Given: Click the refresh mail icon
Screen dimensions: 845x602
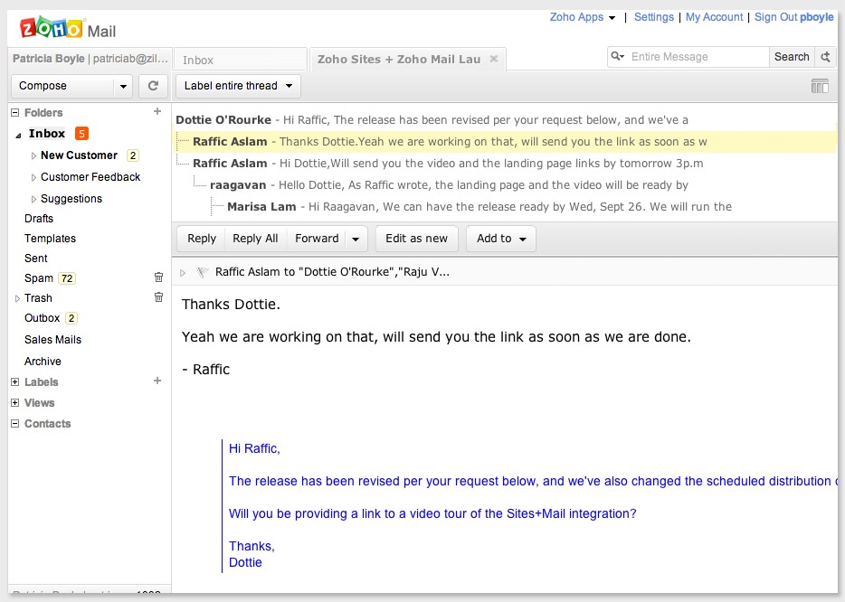Looking at the screenshot, I should click(x=153, y=86).
